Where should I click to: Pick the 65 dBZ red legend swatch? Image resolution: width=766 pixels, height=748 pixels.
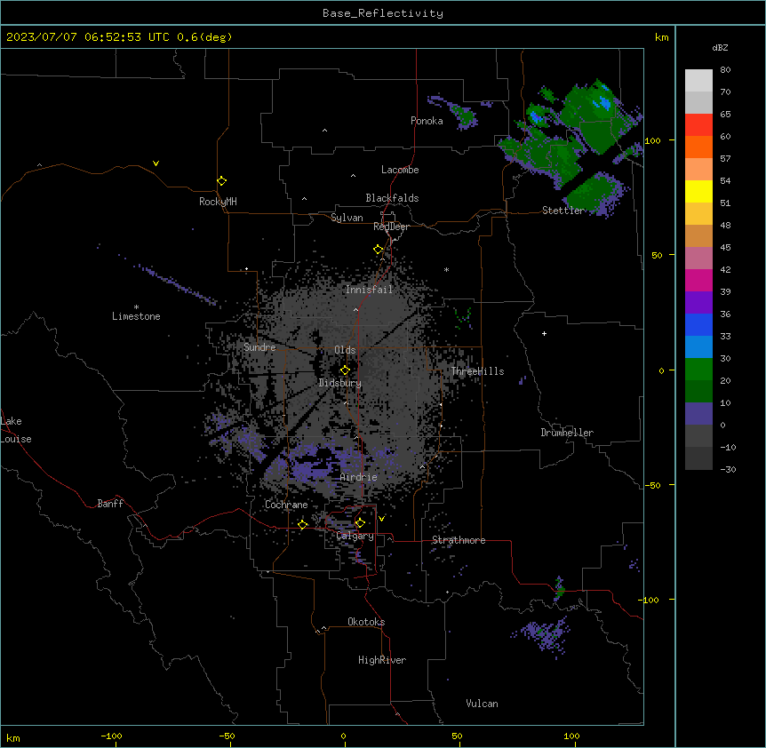[698, 125]
